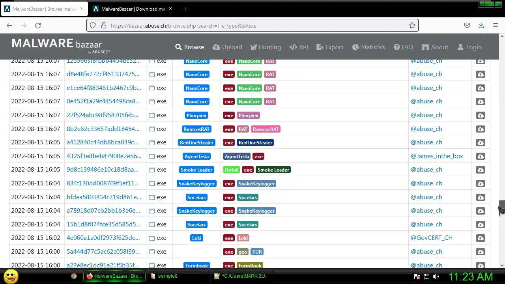
Task: Open reporter @James_inthe_box profile
Action: [x=437, y=156]
